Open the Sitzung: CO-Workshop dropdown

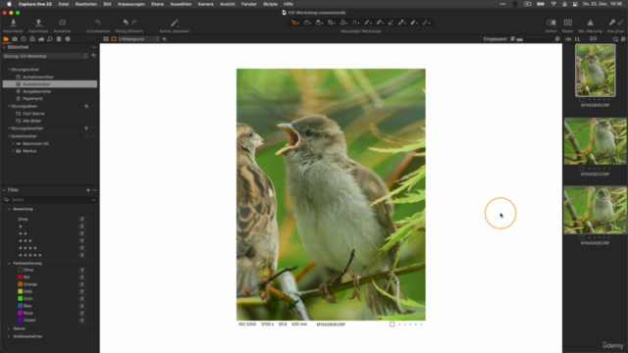click(x=45, y=56)
